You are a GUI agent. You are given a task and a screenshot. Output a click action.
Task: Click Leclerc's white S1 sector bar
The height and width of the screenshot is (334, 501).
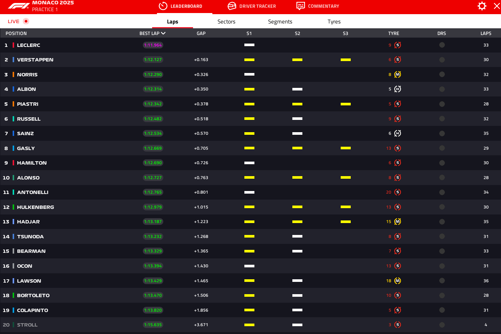[x=249, y=45]
